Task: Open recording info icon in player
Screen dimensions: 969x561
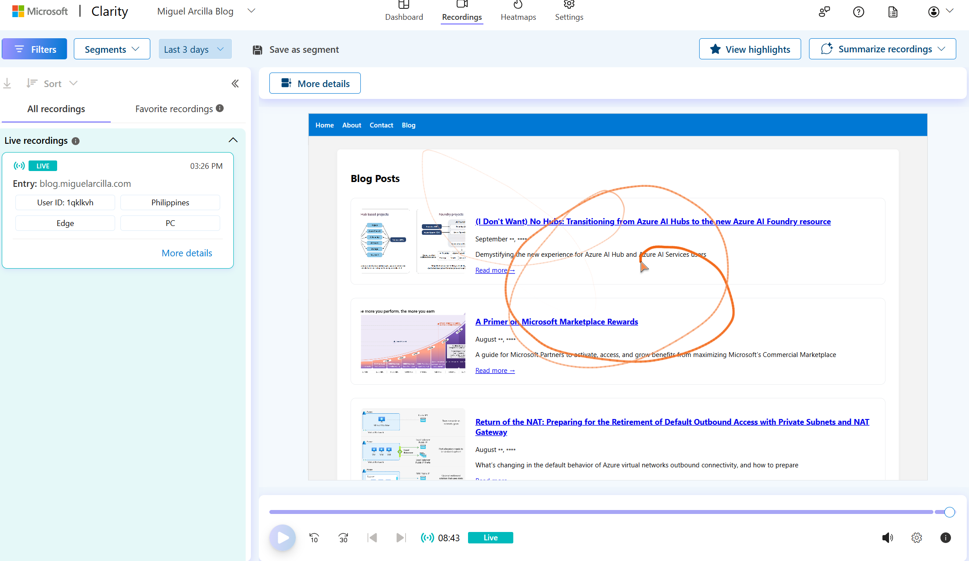Action: 945,537
